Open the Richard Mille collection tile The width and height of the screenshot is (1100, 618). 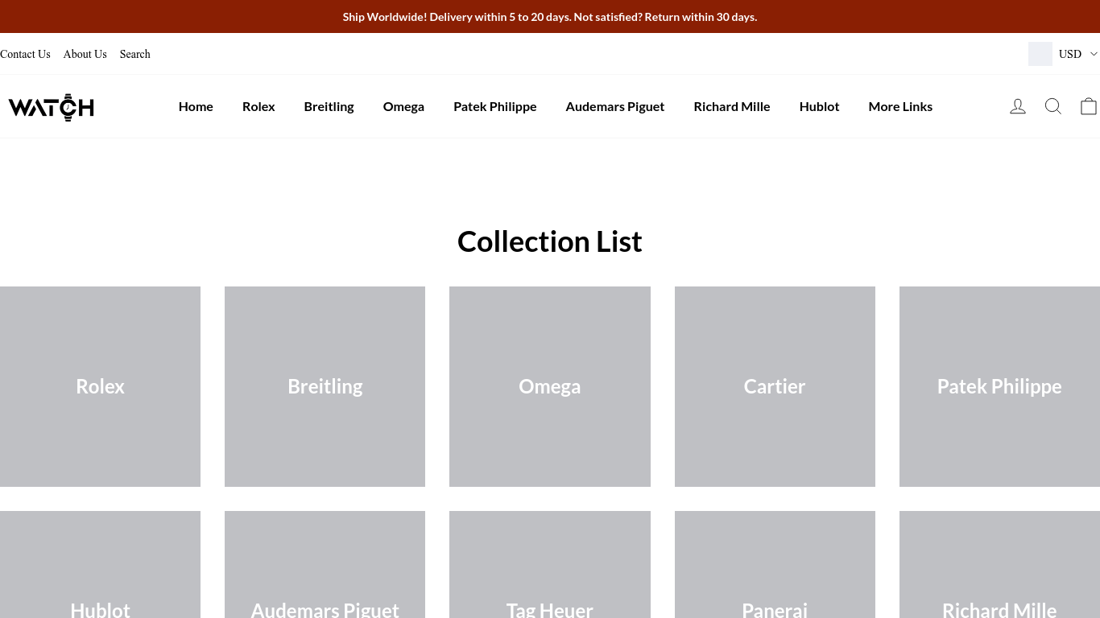click(x=999, y=565)
